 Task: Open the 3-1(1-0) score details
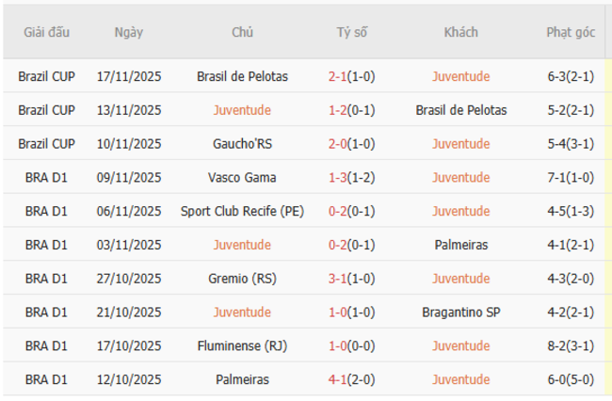pos(352,279)
